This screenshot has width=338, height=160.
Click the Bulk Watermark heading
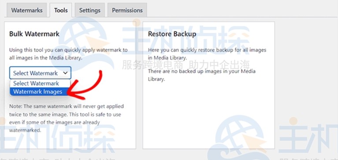[x=34, y=34]
